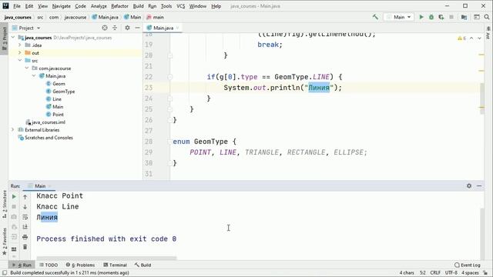Open the Event Log
Image resolution: width=493 pixels, height=277 pixels.
pyautogui.click(x=468, y=265)
